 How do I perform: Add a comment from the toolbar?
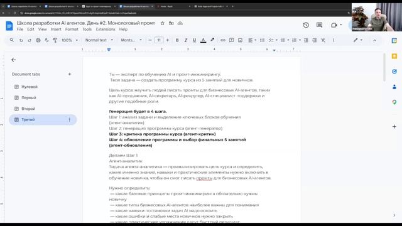pos(232,40)
